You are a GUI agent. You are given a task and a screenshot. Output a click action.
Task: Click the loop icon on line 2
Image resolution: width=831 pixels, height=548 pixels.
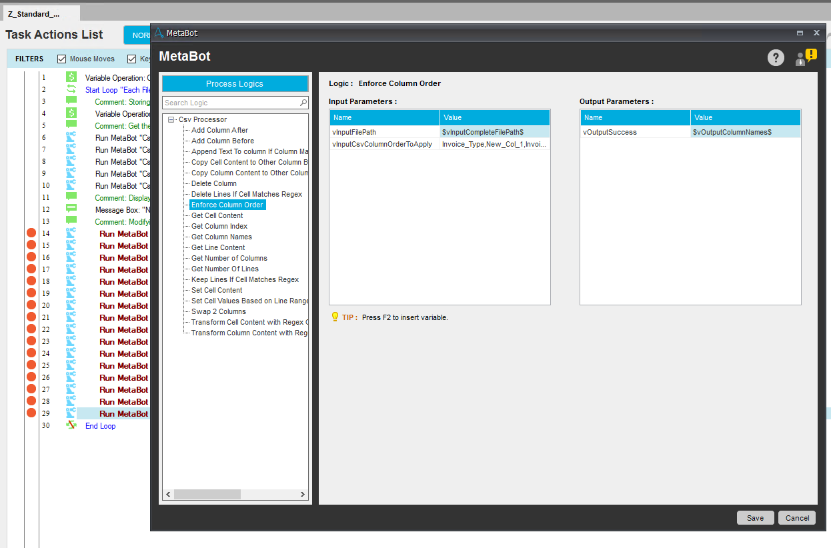pyautogui.click(x=71, y=89)
